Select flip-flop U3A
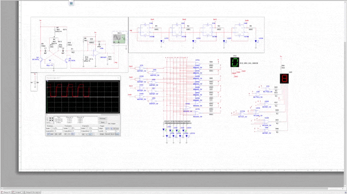This screenshot has height=194, width=347. 208,30
